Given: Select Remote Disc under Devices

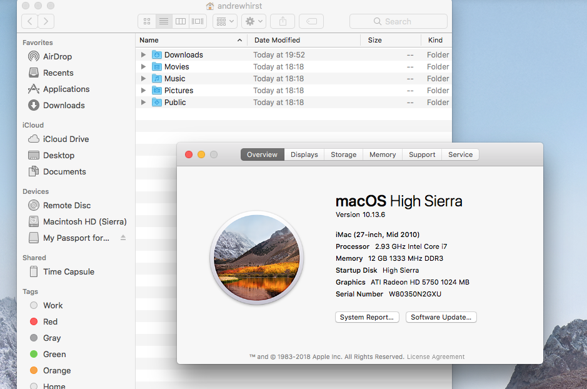Looking at the screenshot, I should (x=59, y=205).
